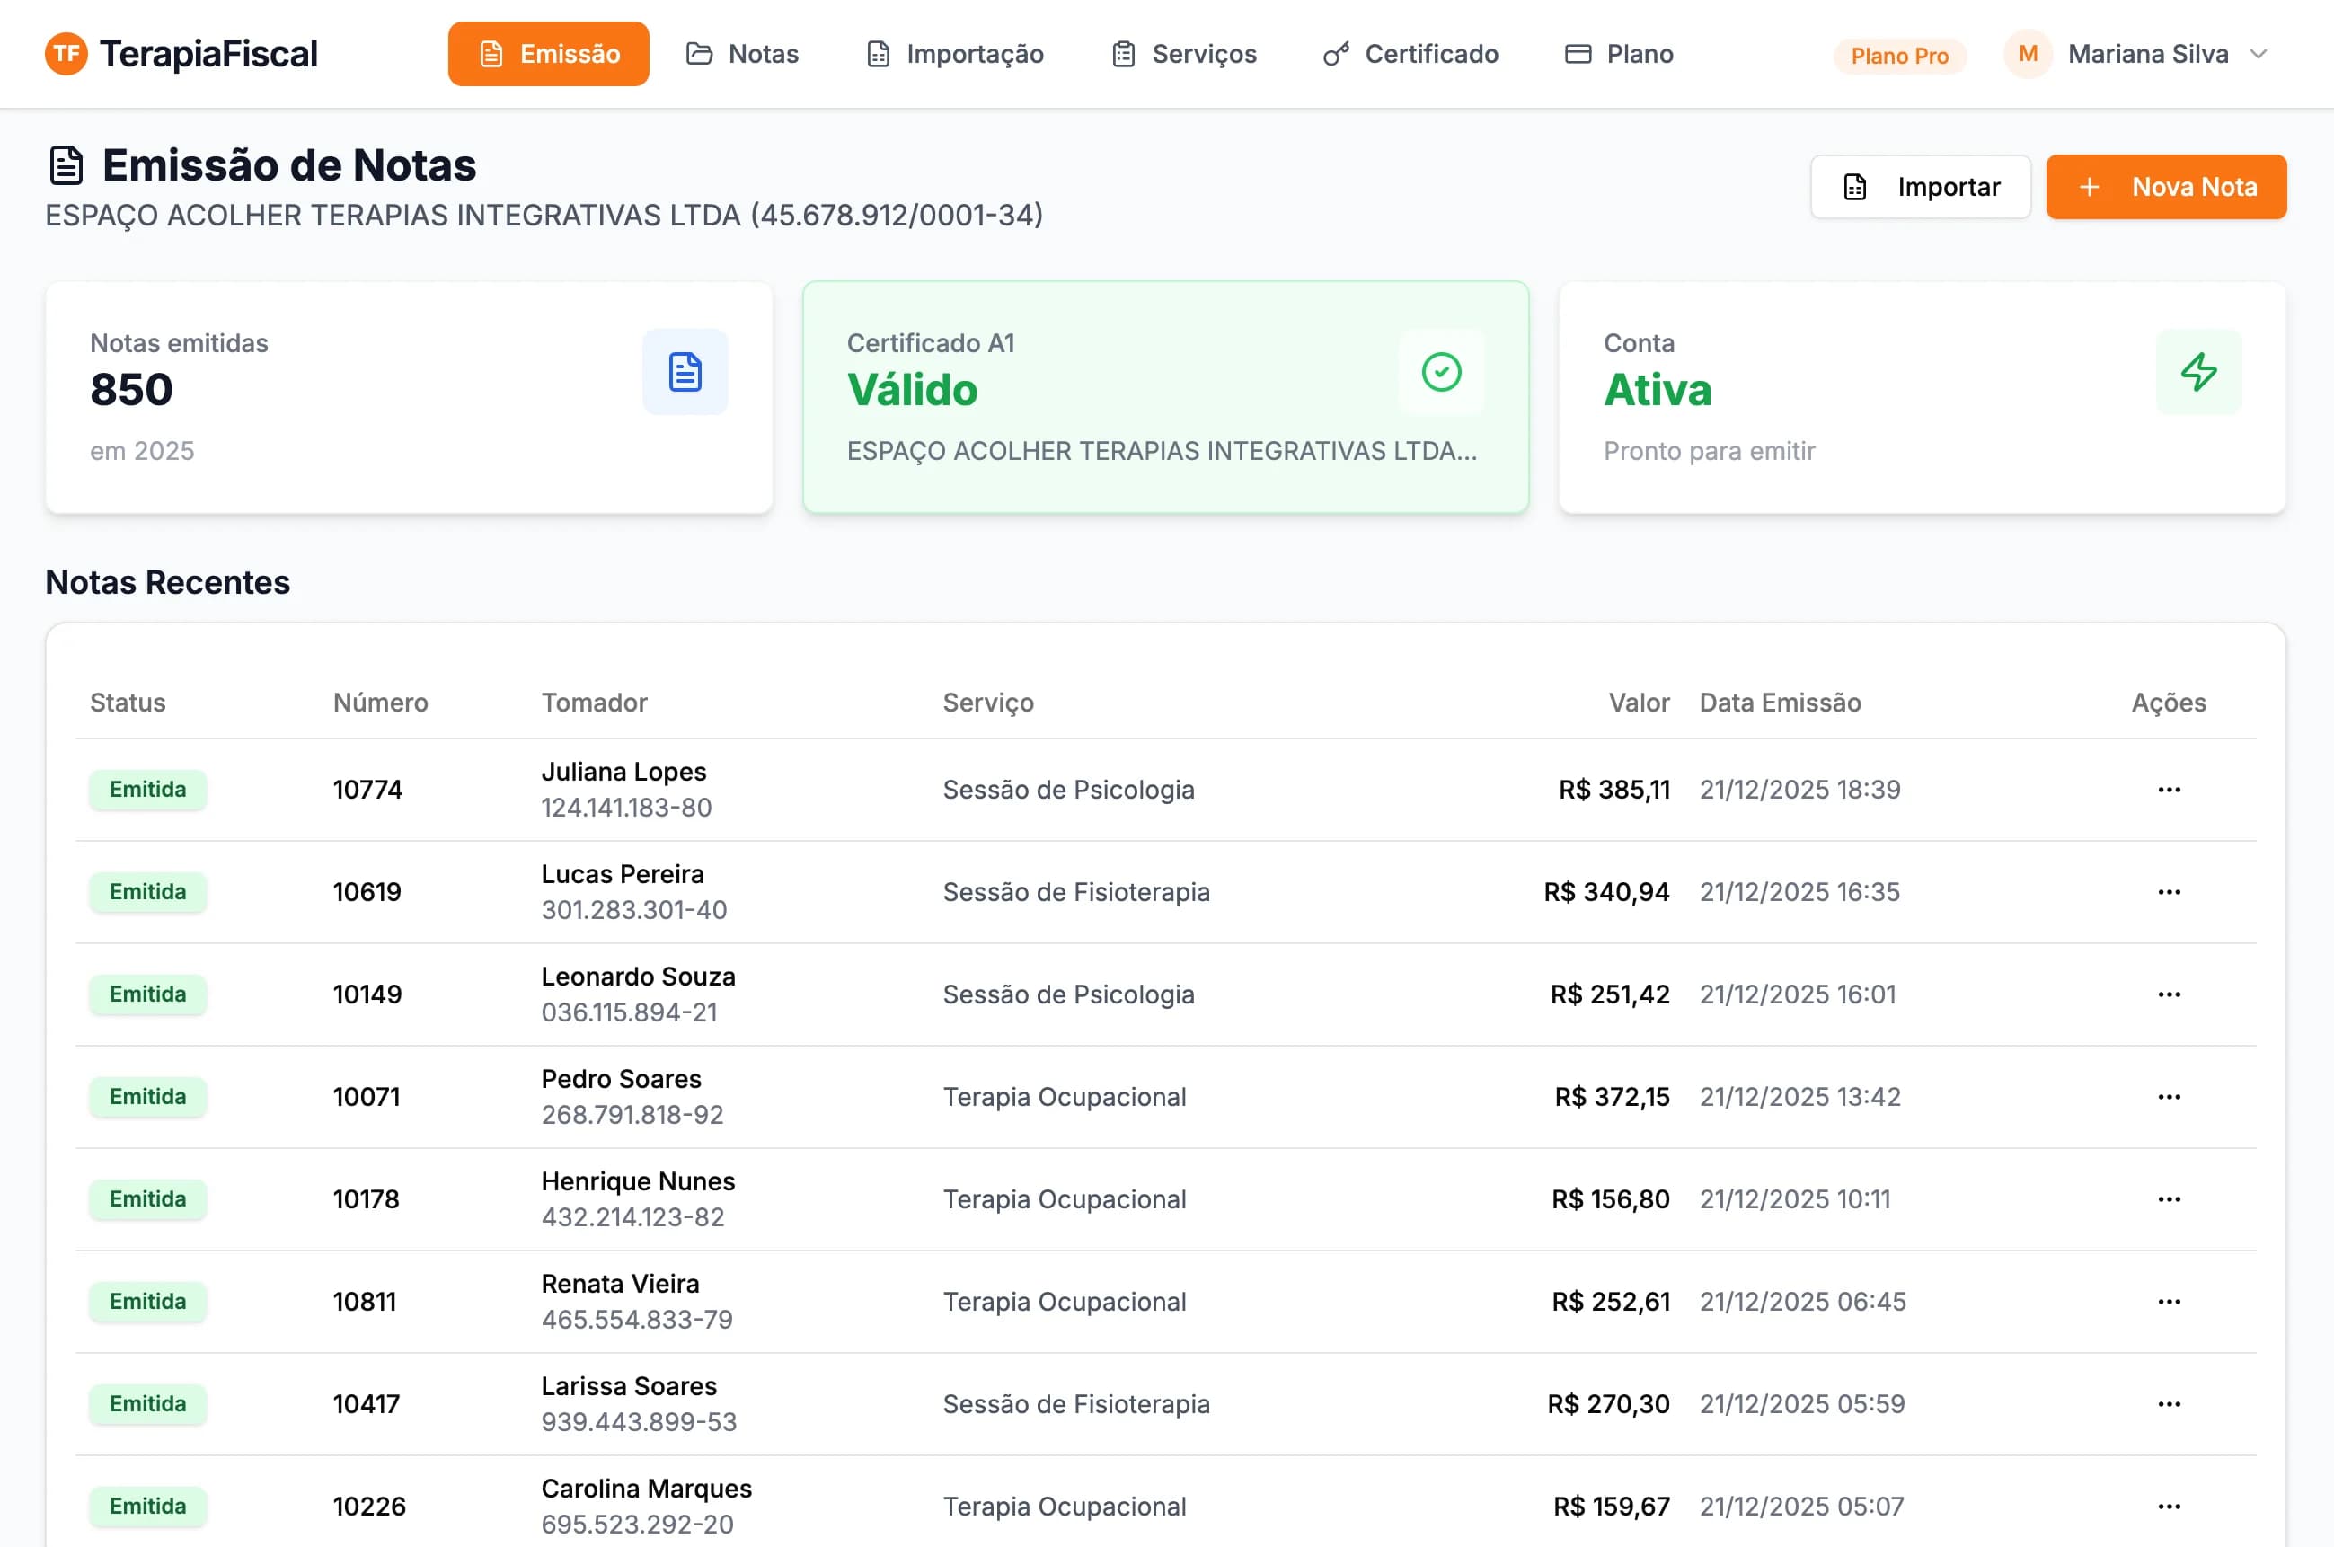Open three-dot actions for Larissa Soares row
The image size is (2334, 1547).
point(2169,1403)
